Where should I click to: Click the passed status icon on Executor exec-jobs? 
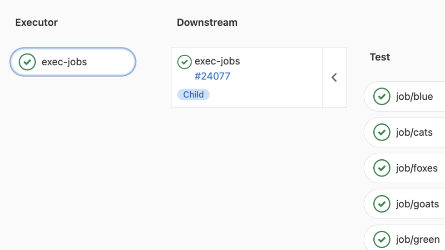[x=27, y=62]
